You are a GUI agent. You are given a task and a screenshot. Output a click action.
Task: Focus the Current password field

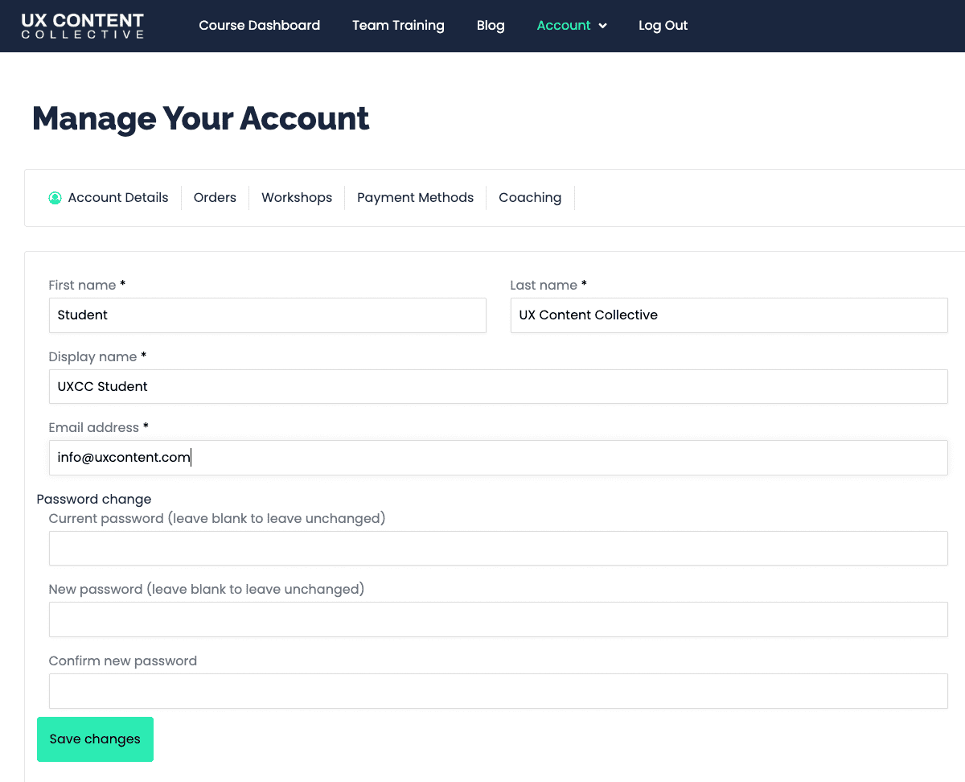pos(498,549)
